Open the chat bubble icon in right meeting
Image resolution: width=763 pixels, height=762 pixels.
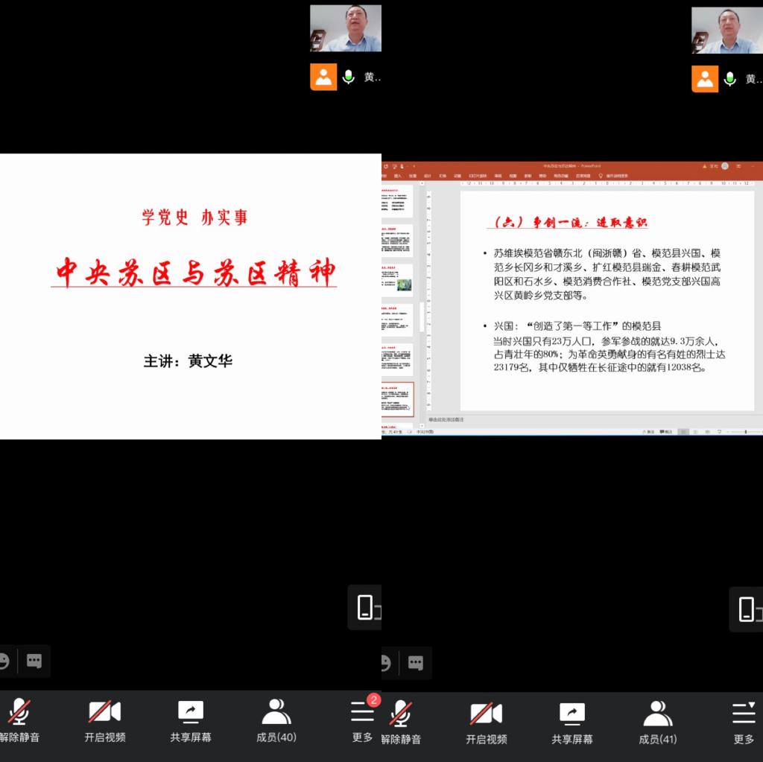(x=416, y=662)
